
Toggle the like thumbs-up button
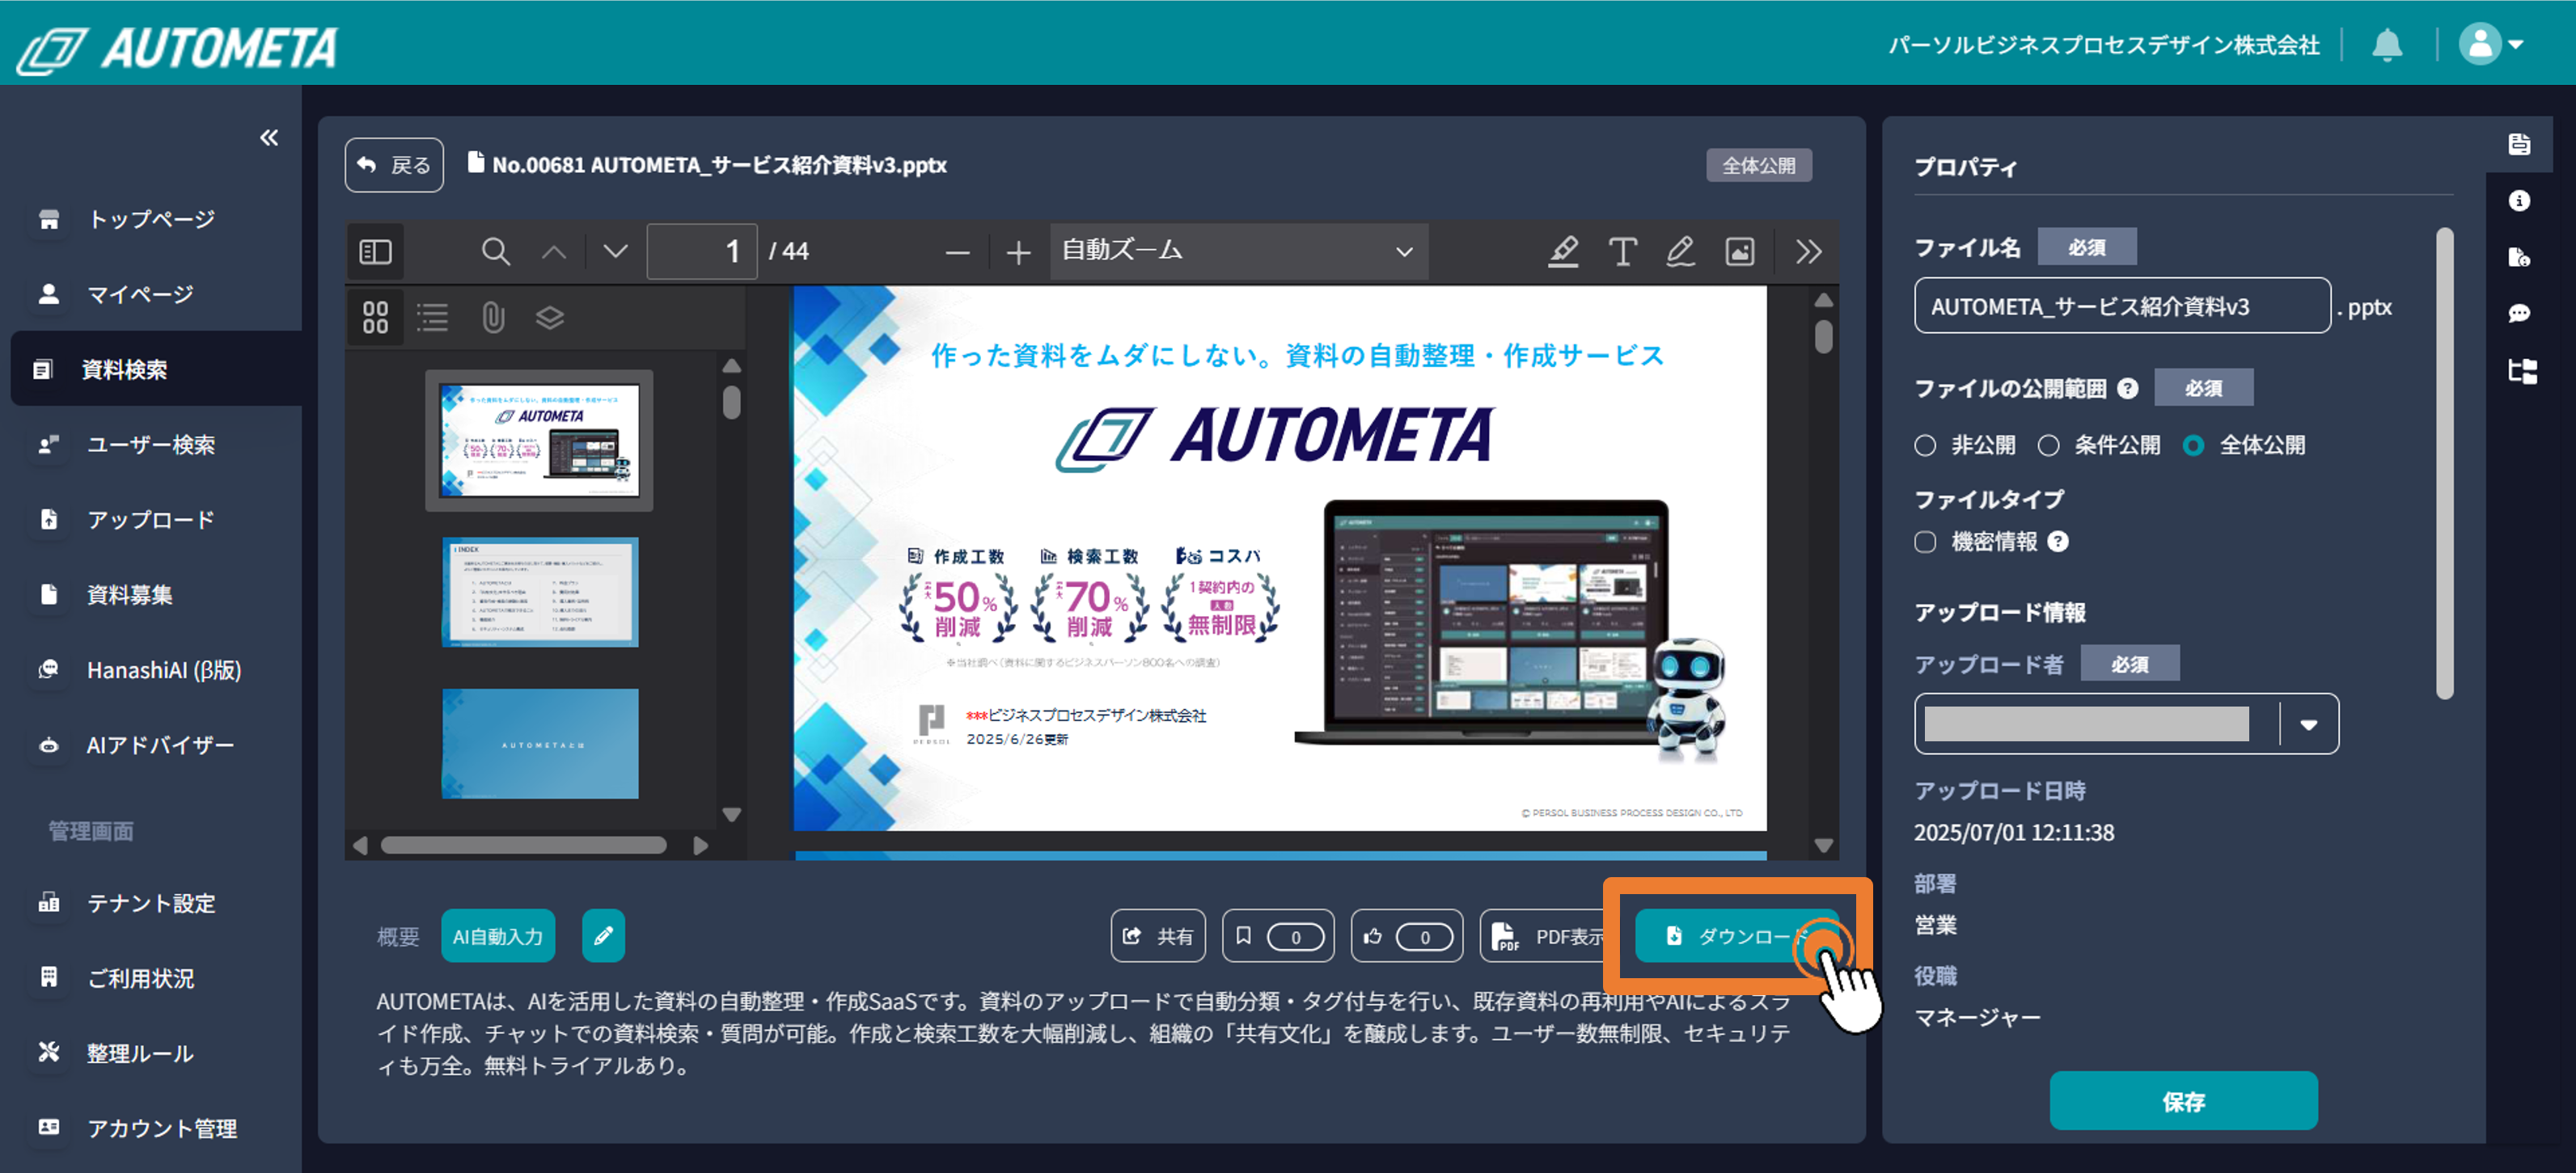(1407, 936)
